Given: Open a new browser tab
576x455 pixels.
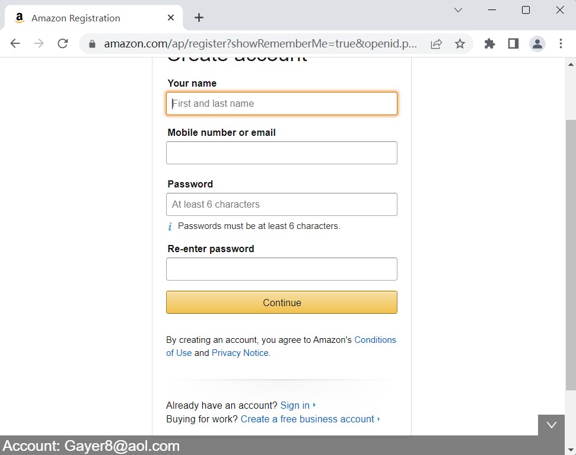Looking at the screenshot, I should pos(198,17).
